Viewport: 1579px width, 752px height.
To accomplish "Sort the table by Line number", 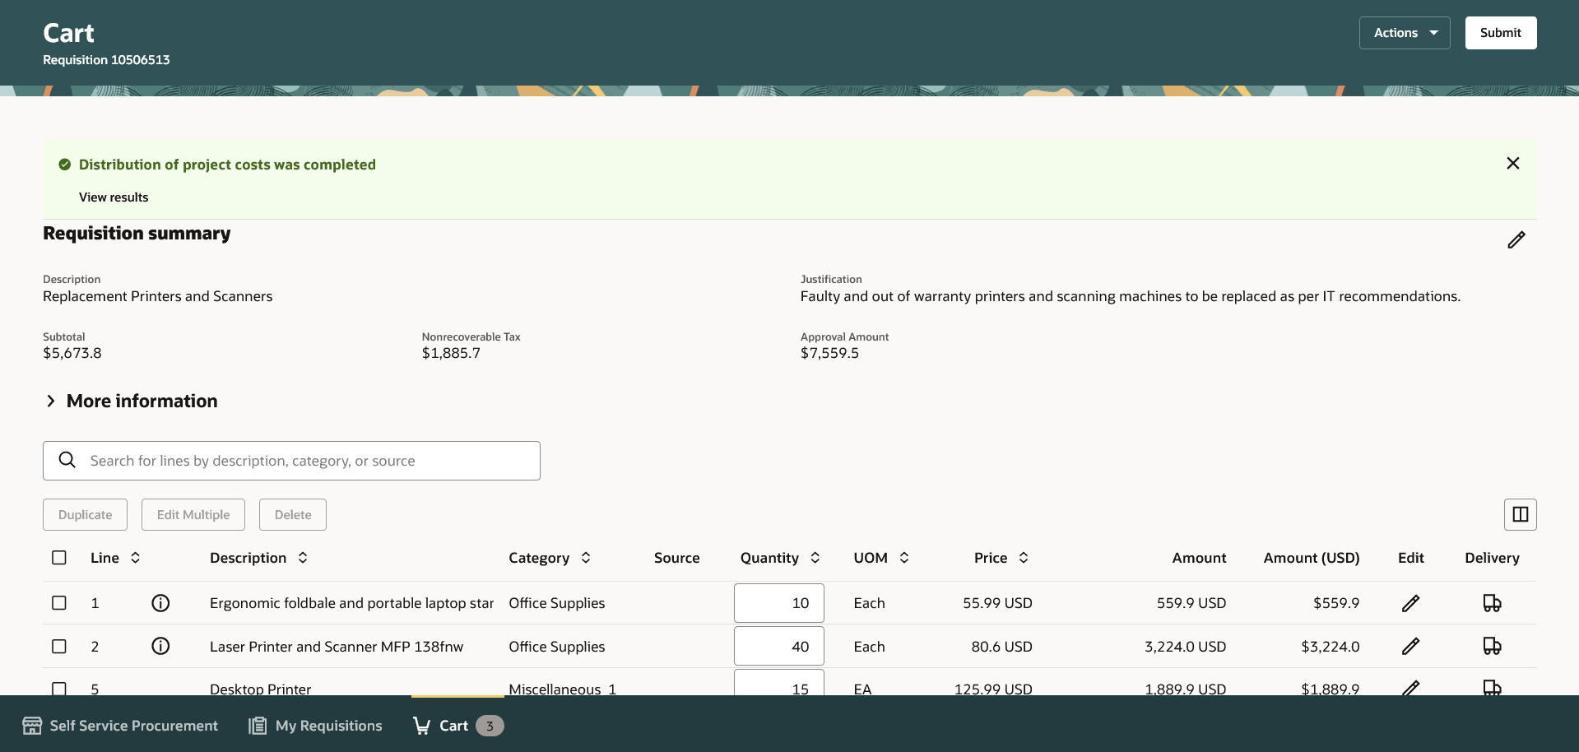I will pos(136,558).
